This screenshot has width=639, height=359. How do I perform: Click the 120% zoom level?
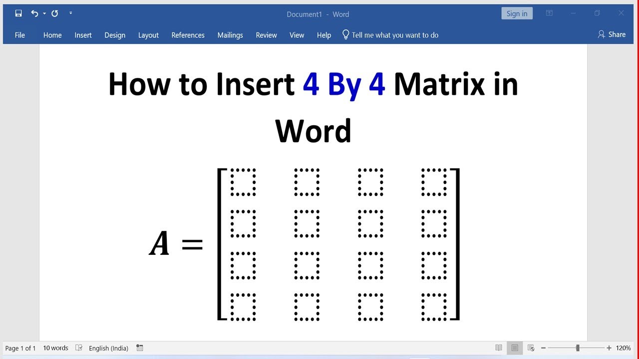[x=623, y=348]
